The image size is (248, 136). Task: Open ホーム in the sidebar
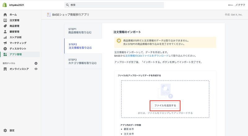(x=13, y=15)
